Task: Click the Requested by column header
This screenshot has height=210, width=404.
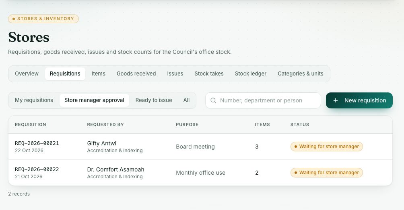Action: pyautogui.click(x=105, y=124)
